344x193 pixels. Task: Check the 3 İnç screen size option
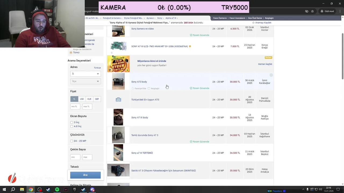click(x=72, y=123)
